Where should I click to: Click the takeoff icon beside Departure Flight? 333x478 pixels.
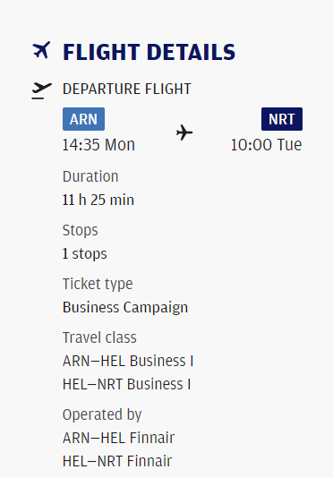(42, 90)
